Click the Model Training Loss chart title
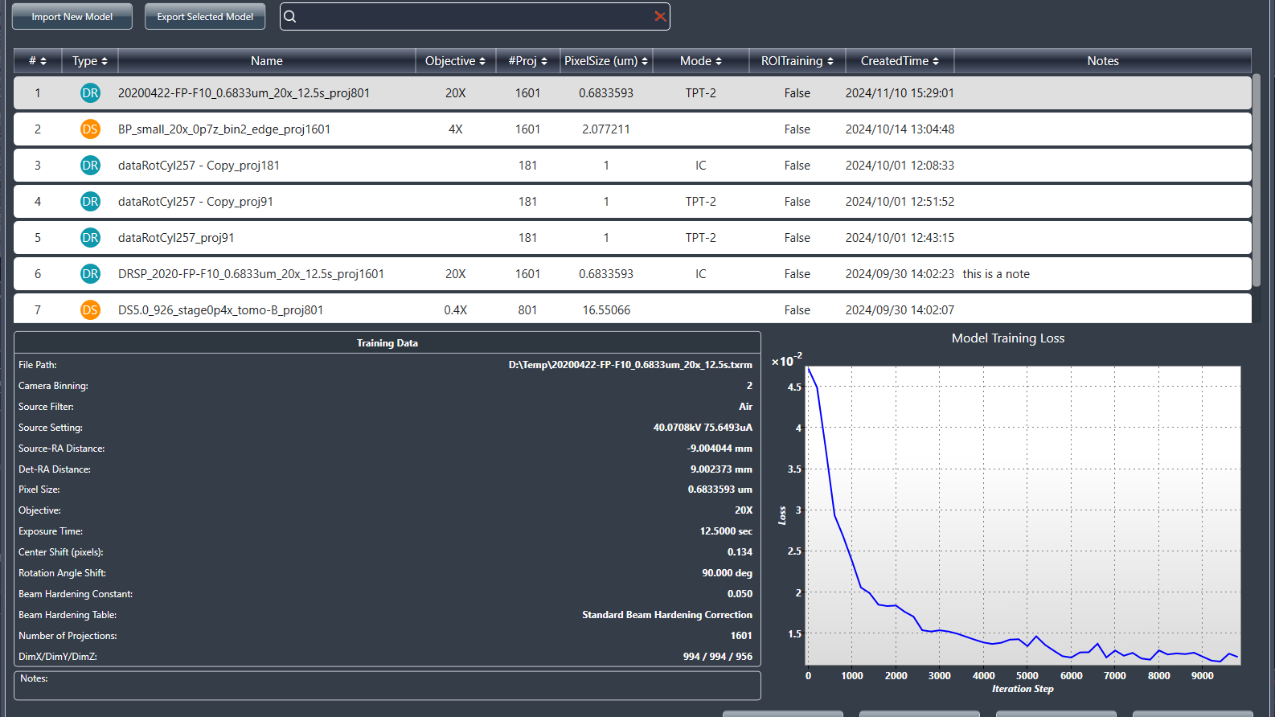The image size is (1275, 717). pyautogui.click(x=1008, y=338)
